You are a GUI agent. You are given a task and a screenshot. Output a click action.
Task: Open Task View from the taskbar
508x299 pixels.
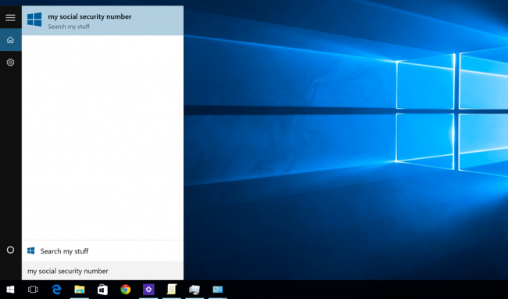[33, 290]
